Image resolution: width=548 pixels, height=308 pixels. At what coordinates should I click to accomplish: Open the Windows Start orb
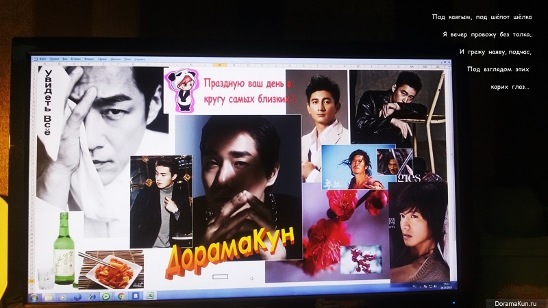[x=34, y=298]
